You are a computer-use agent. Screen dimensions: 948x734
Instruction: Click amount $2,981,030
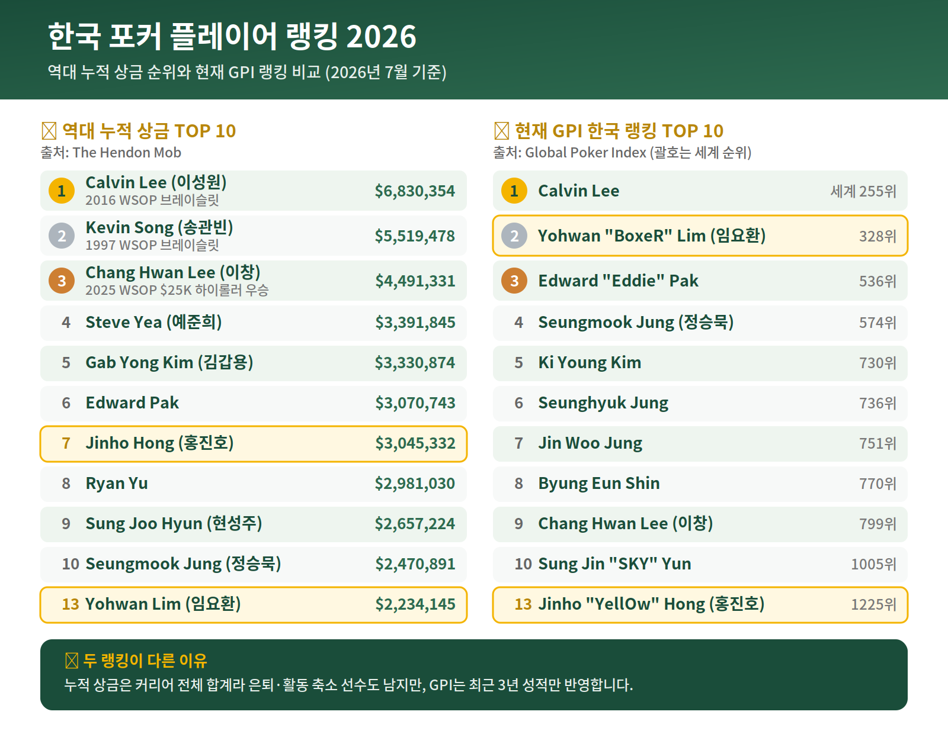coord(415,484)
